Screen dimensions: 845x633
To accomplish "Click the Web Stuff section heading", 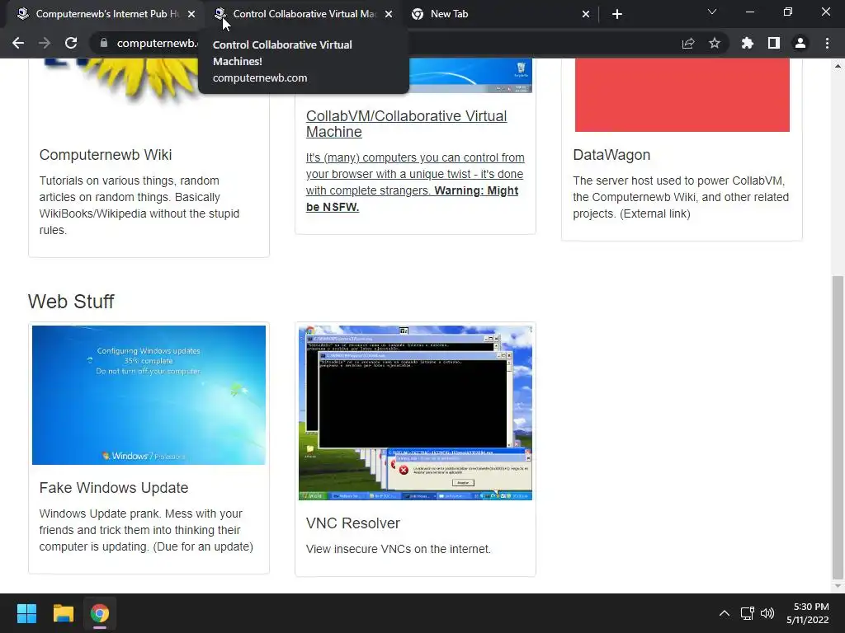I will point(71,302).
